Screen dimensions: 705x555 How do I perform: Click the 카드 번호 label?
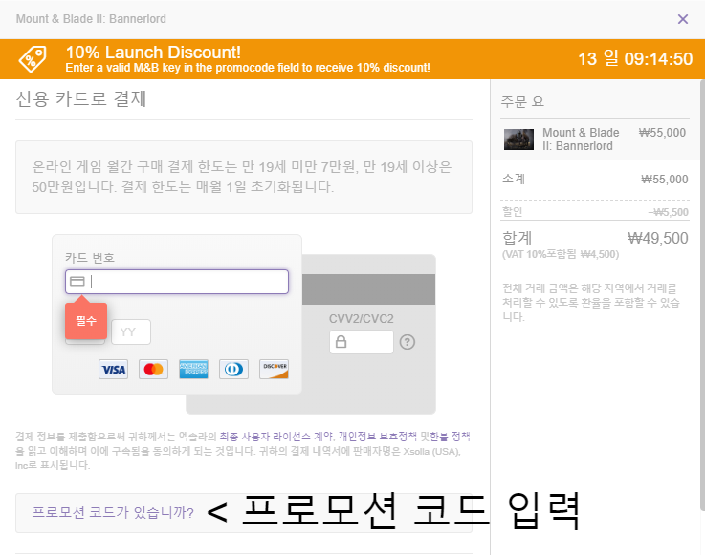(x=90, y=257)
